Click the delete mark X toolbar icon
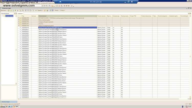This screenshot has width=192, height=108. coord(18,11)
